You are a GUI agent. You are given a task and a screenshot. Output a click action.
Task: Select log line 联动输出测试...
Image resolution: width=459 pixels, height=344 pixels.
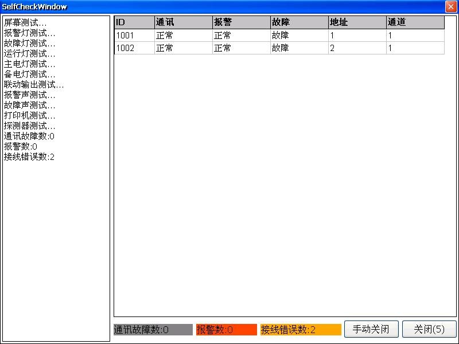coord(34,84)
